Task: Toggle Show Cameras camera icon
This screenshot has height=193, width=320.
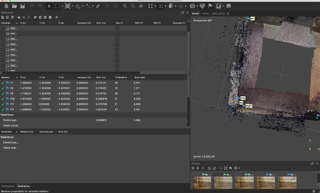Action: click(x=192, y=6)
